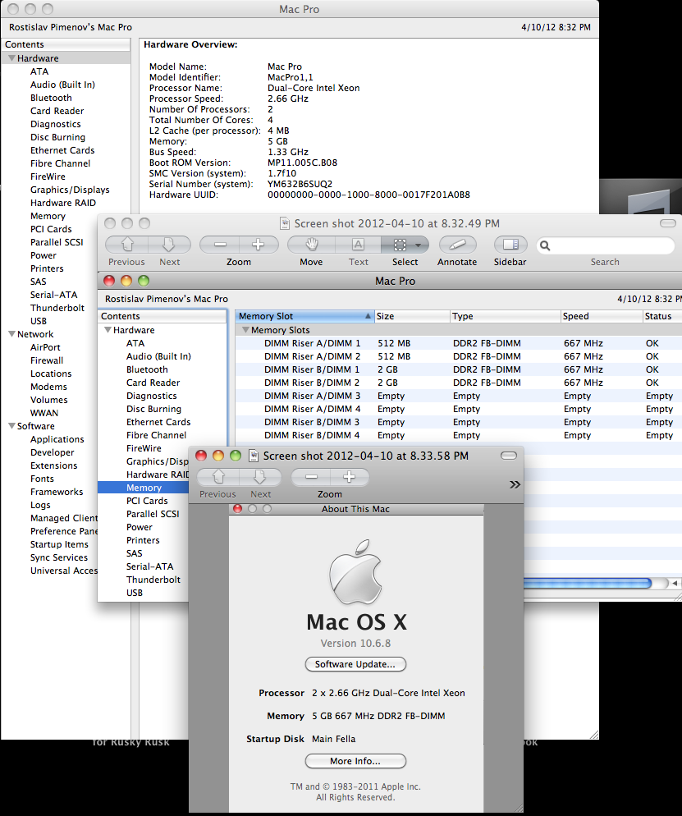The image size is (682, 816).
Task: Select Logs under Software
Action: pyautogui.click(x=40, y=505)
